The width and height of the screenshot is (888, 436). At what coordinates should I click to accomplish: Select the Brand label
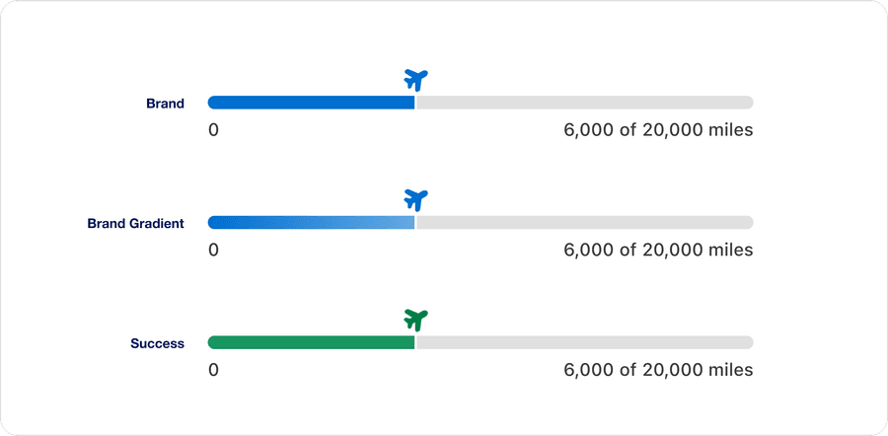[x=165, y=104]
